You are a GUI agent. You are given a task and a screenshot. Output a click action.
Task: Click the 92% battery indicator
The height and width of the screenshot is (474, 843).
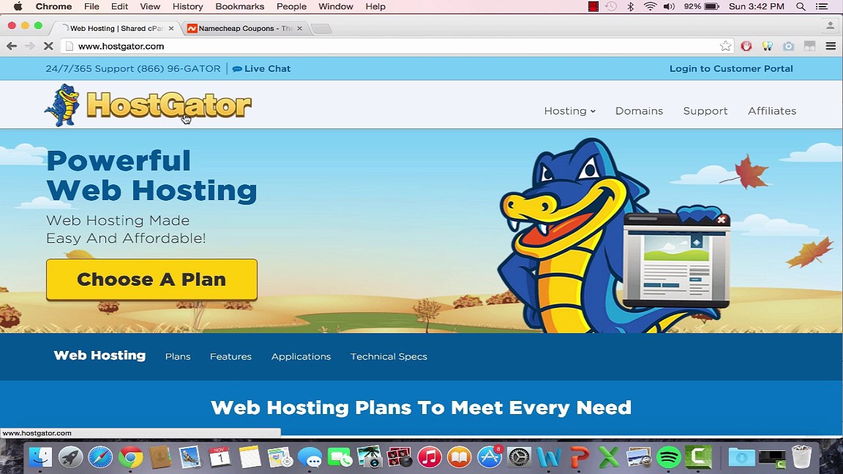click(x=701, y=7)
